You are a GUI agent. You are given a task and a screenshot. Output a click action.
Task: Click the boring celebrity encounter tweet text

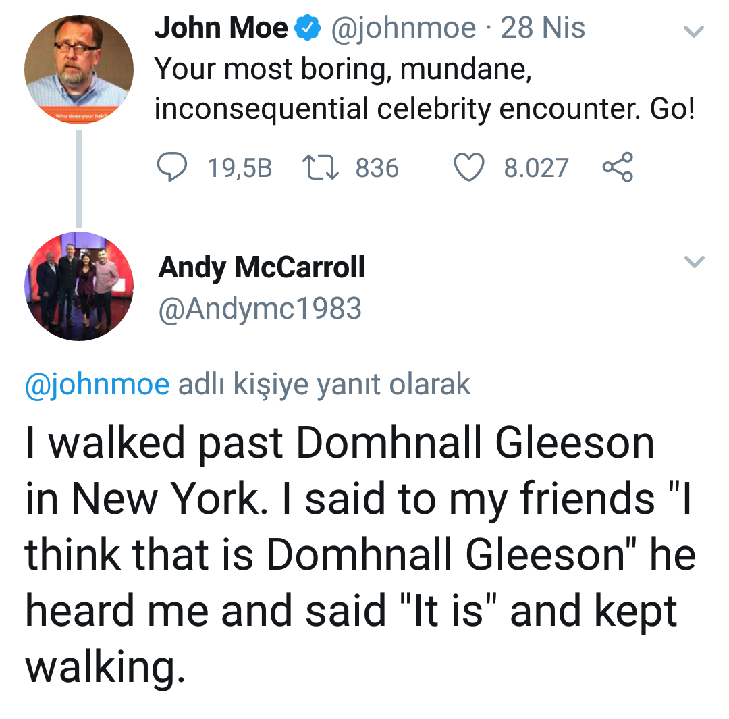click(425, 89)
